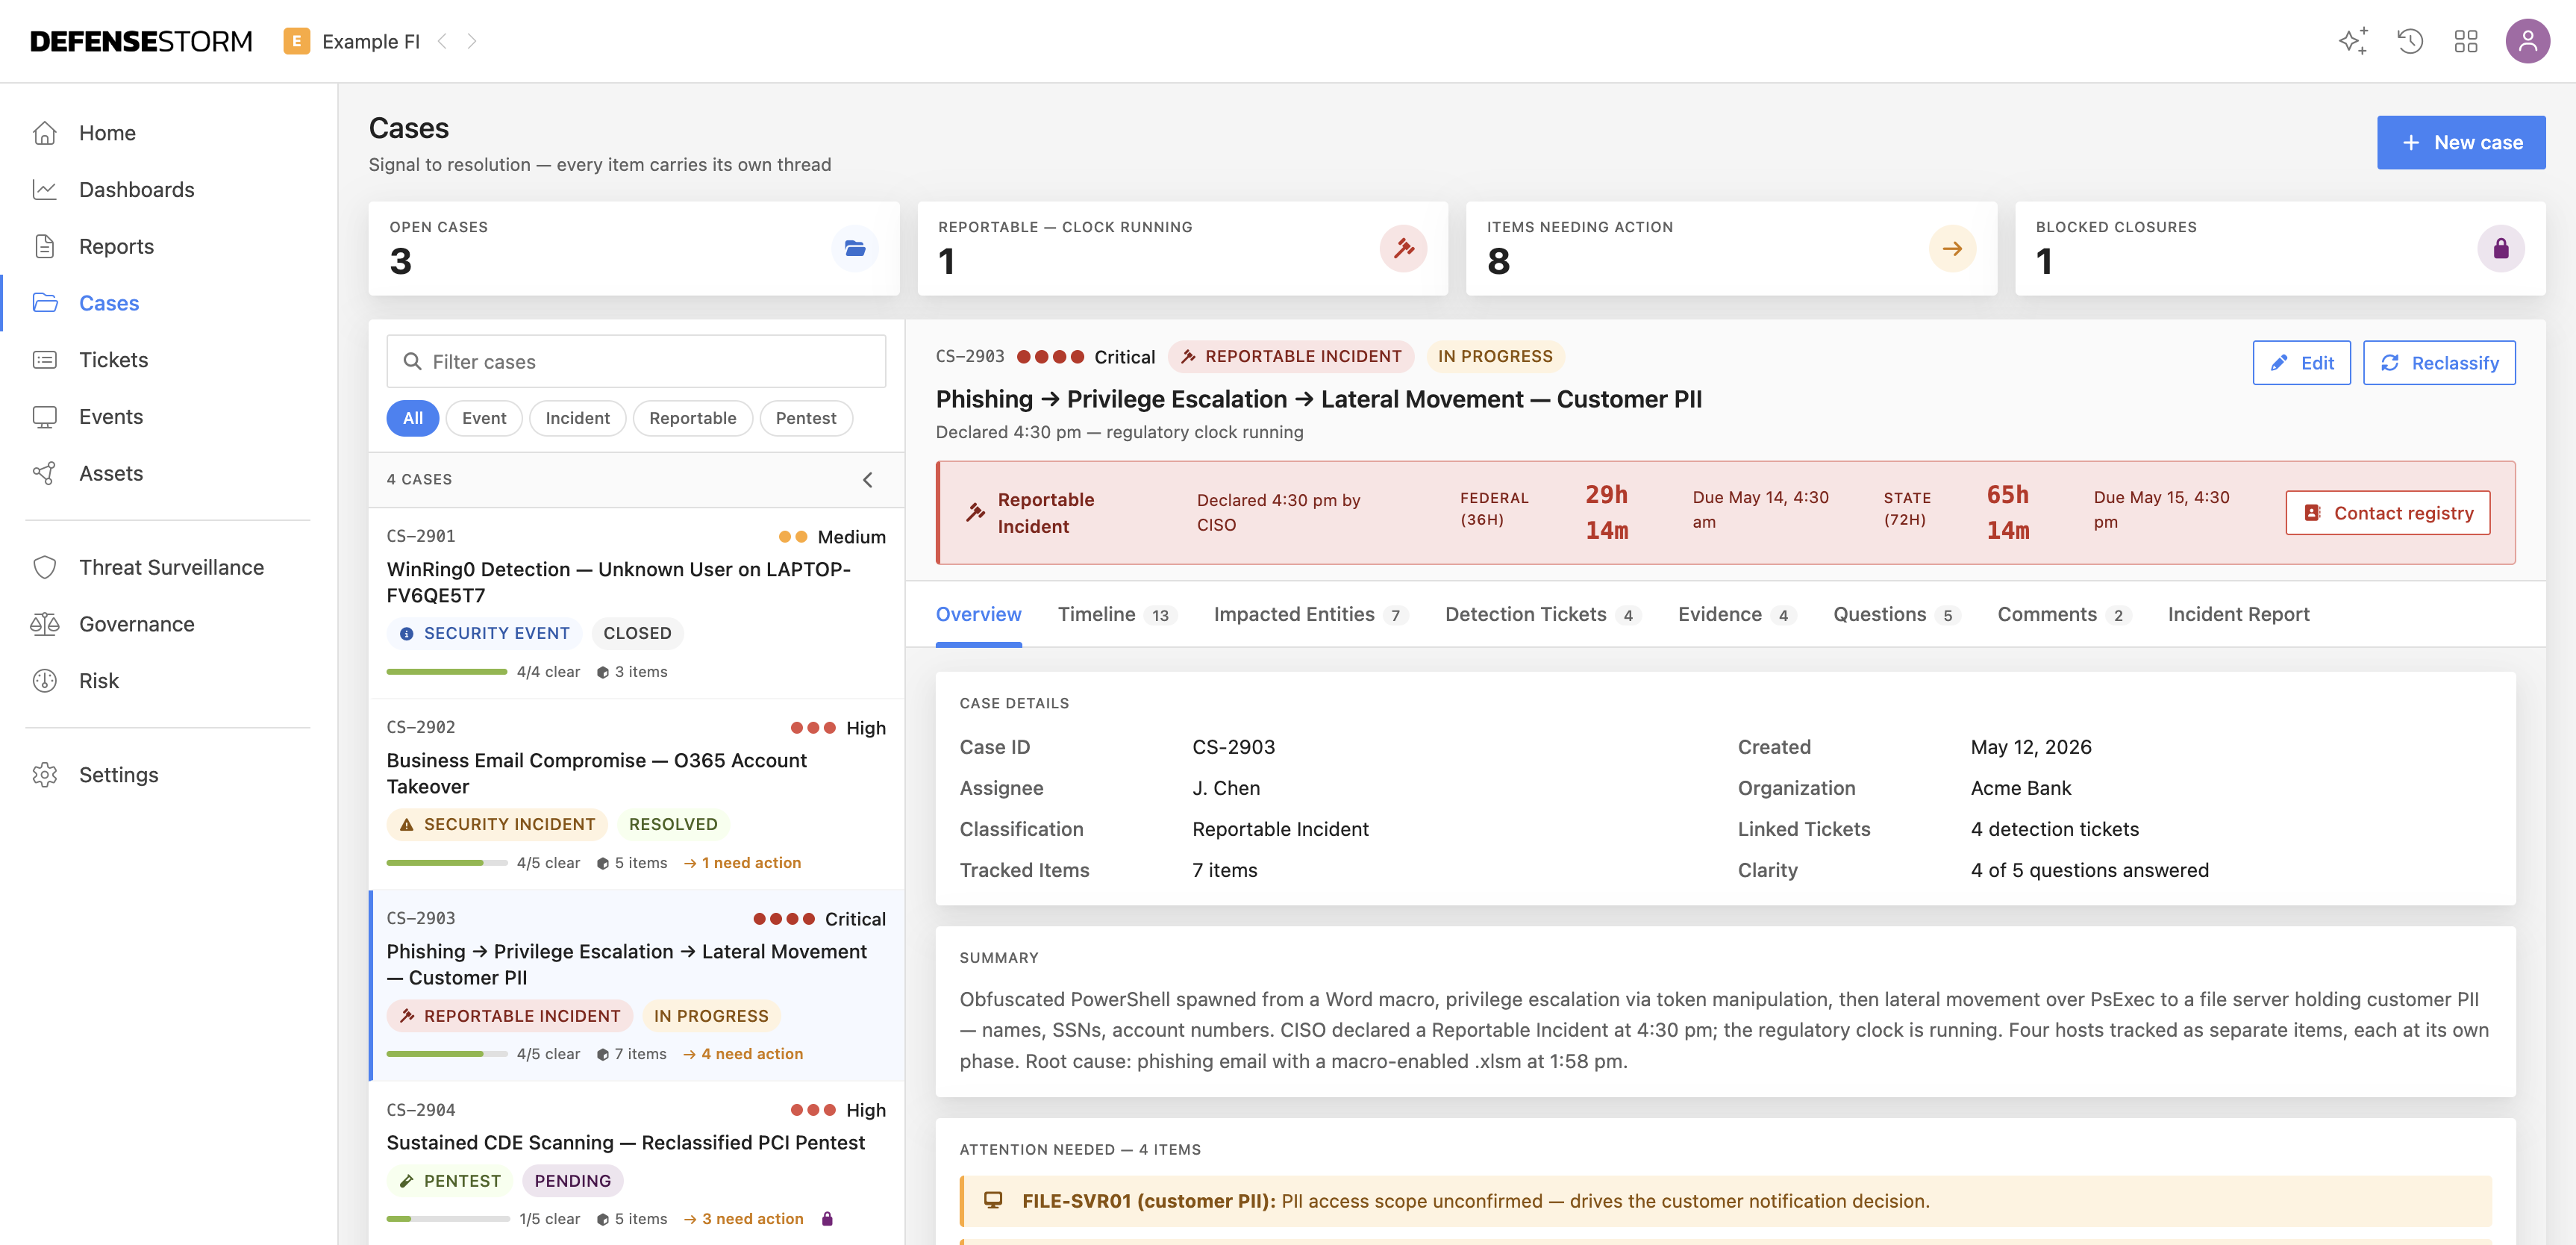Open the Evidence tab
The height and width of the screenshot is (1245, 2576).
pyautogui.click(x=1737, y=614)
